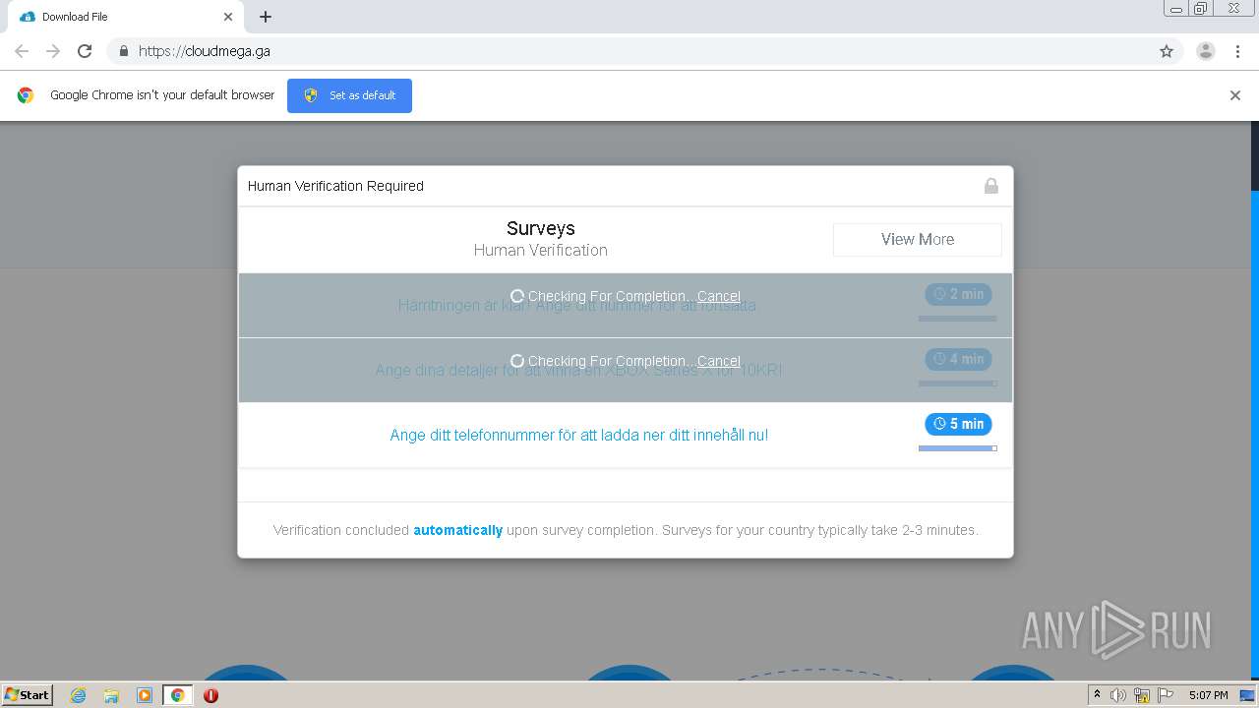Show hidden system tray icons
The width and height of the screenshot is (1259, 708).
1097,695
